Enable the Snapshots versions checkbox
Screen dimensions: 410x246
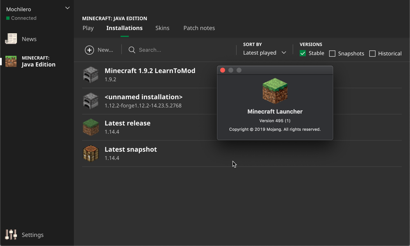(x=332, y=54)
